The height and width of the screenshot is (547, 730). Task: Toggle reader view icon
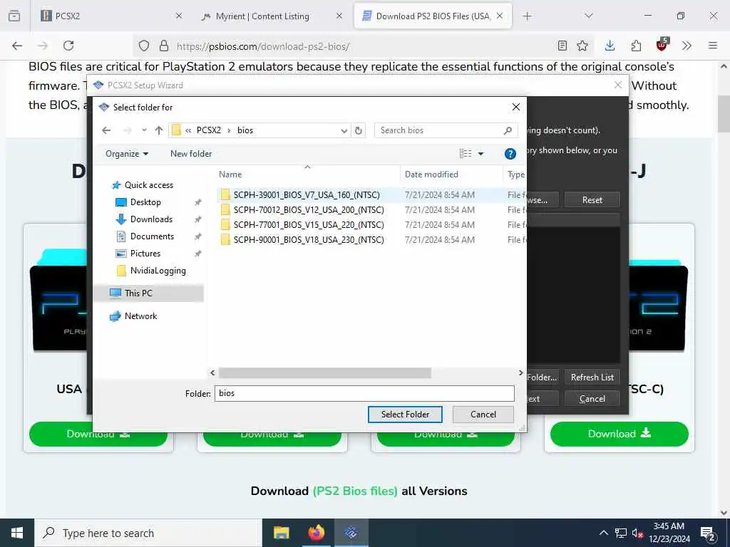point(562,46)
